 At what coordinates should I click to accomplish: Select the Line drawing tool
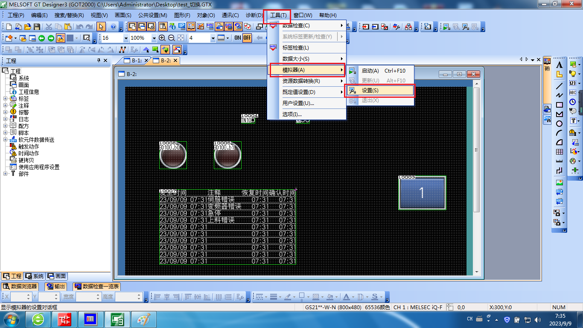(559, 85)
